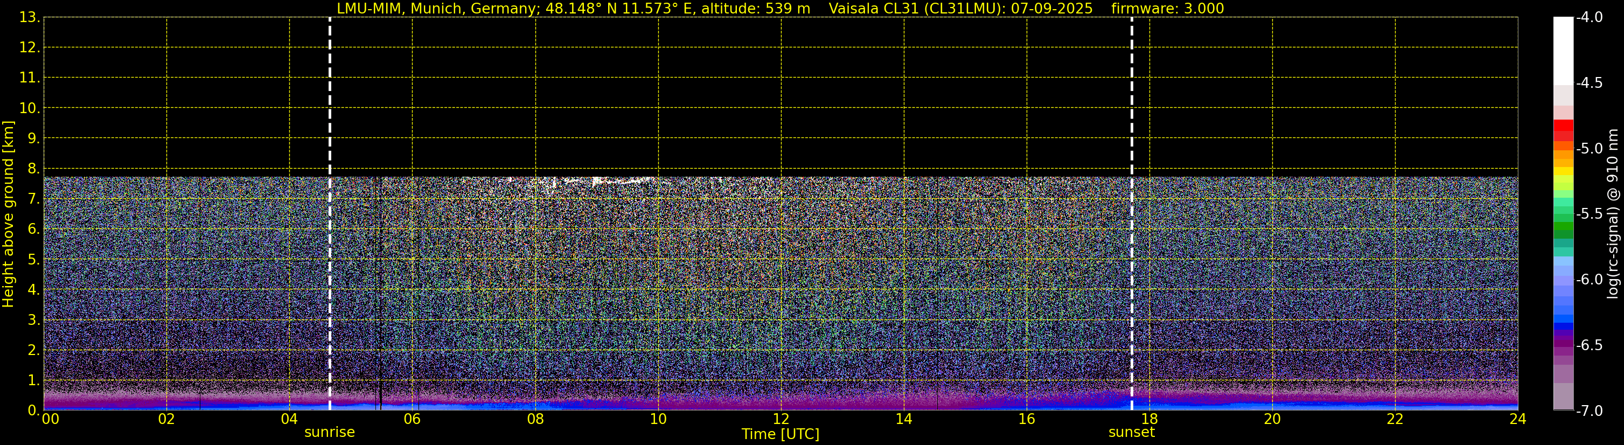The image size is (1624, 445).
Task: Click the -5.0 colorbar tick label
Action: [x=1588, y=149]
